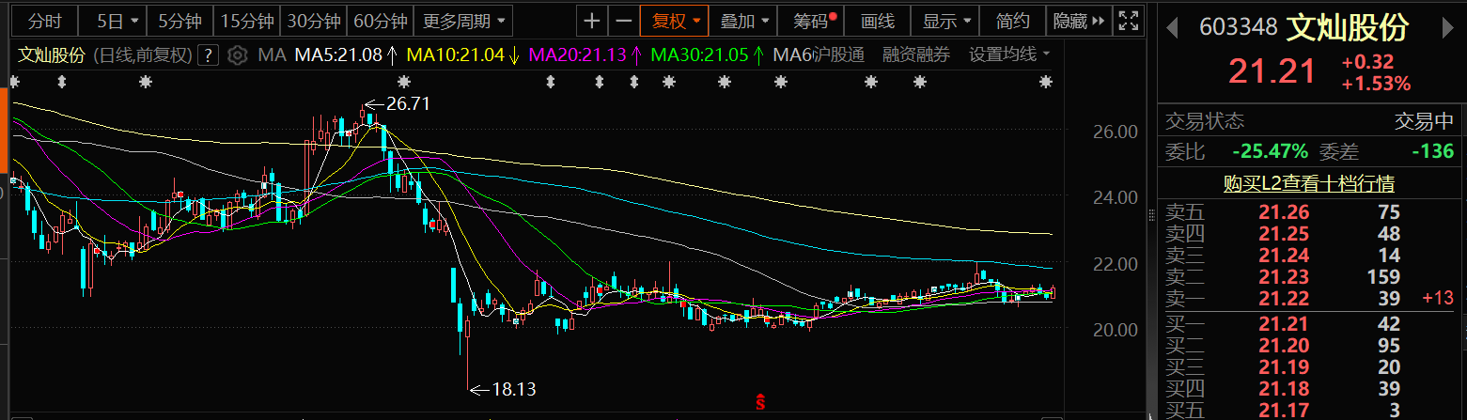Open the MA indicator settings gear

coord(239,54)
